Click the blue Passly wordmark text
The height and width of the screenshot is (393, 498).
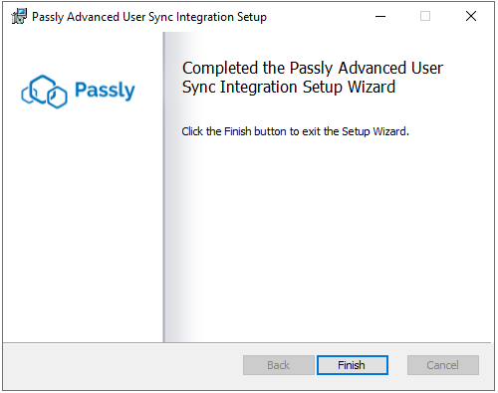[105, 91]
